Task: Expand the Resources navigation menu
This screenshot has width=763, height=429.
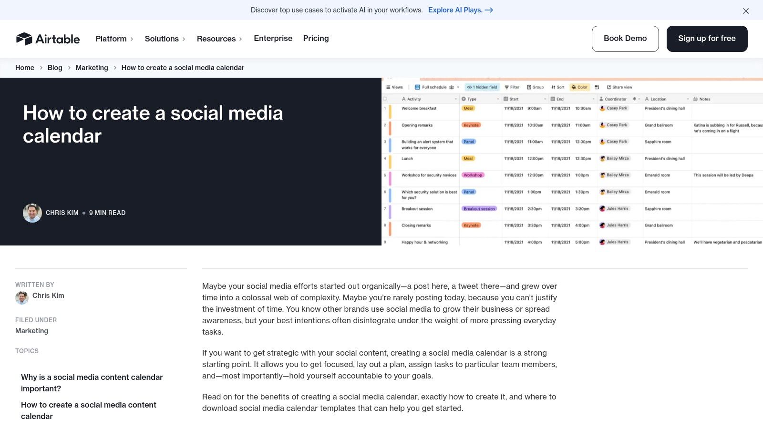Action: 219,39
